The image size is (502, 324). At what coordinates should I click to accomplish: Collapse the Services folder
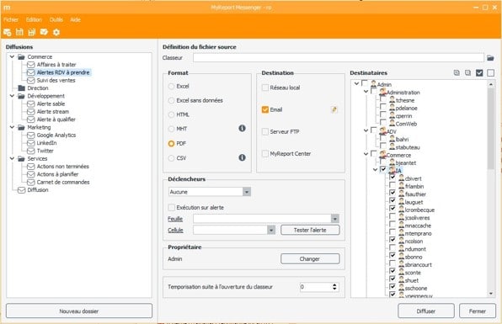(12, 159)
